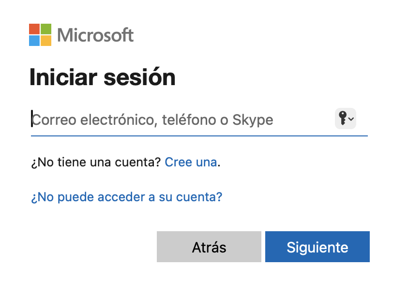Click the Iniciar sesión heading
The image size is (393, 297).
[103, 77]
